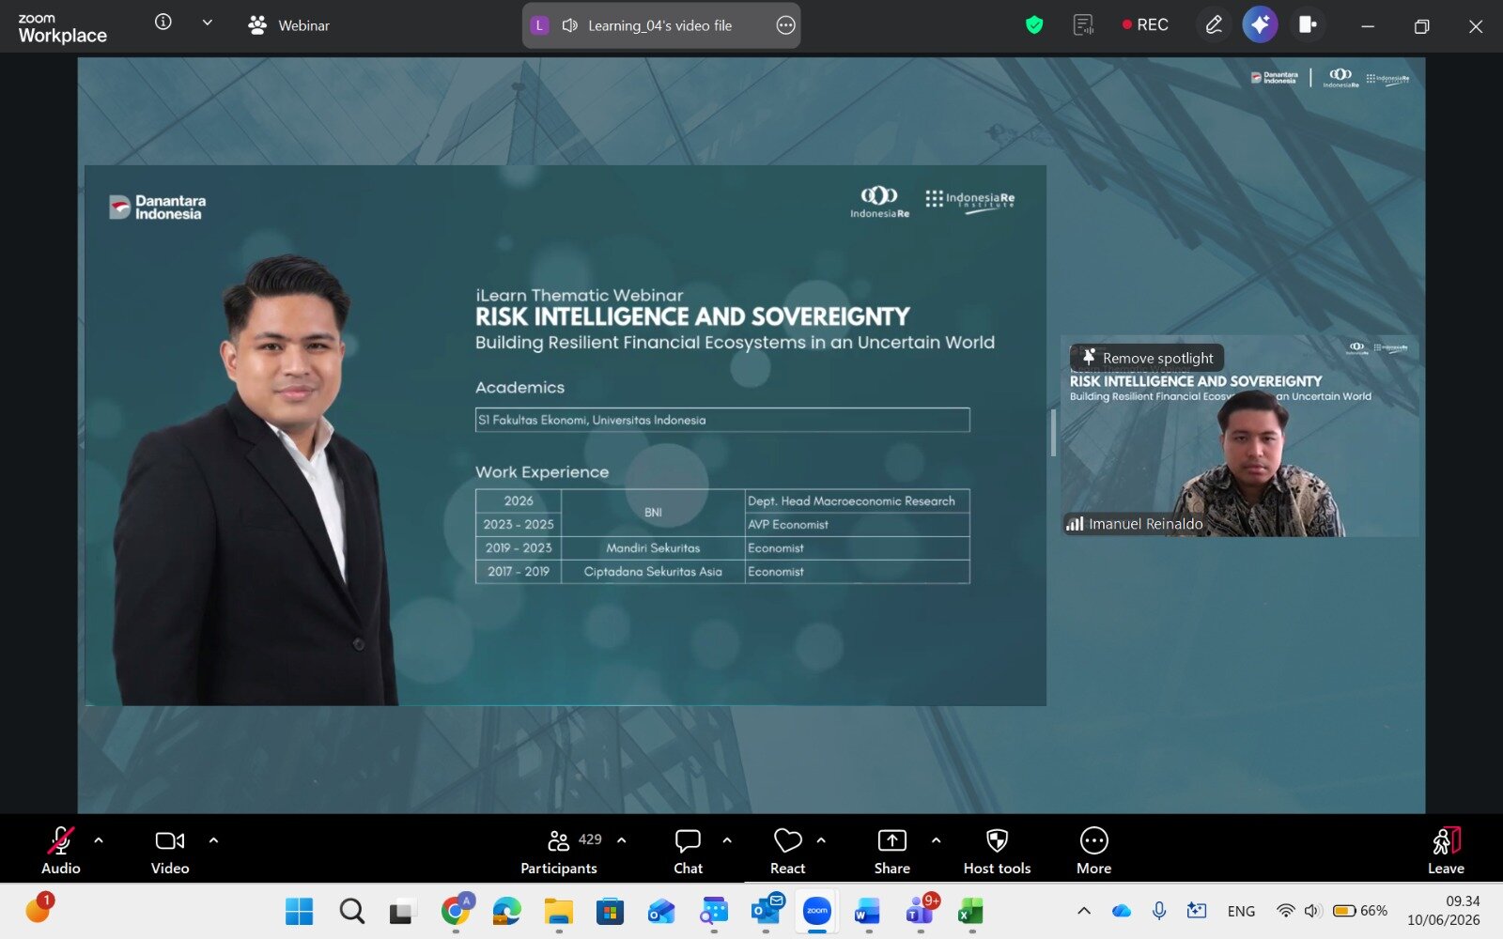The width and height of the screenshot is (1503, 939).
Task: Expand participants options chevron
Action: click(621, 840)
